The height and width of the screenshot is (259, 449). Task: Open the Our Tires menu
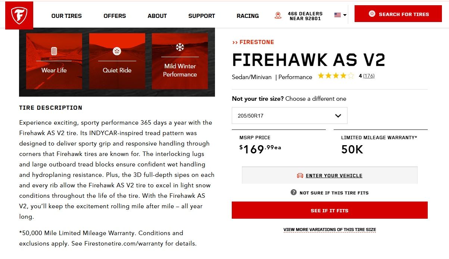pos(66,16)
